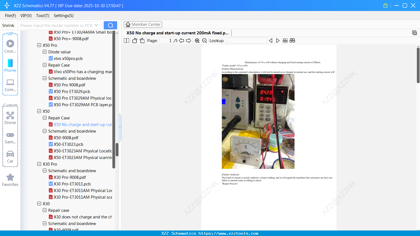Viewport: 420px width, 236px height.
Task: Open the model number dropdown arrow
Action: 96,25
